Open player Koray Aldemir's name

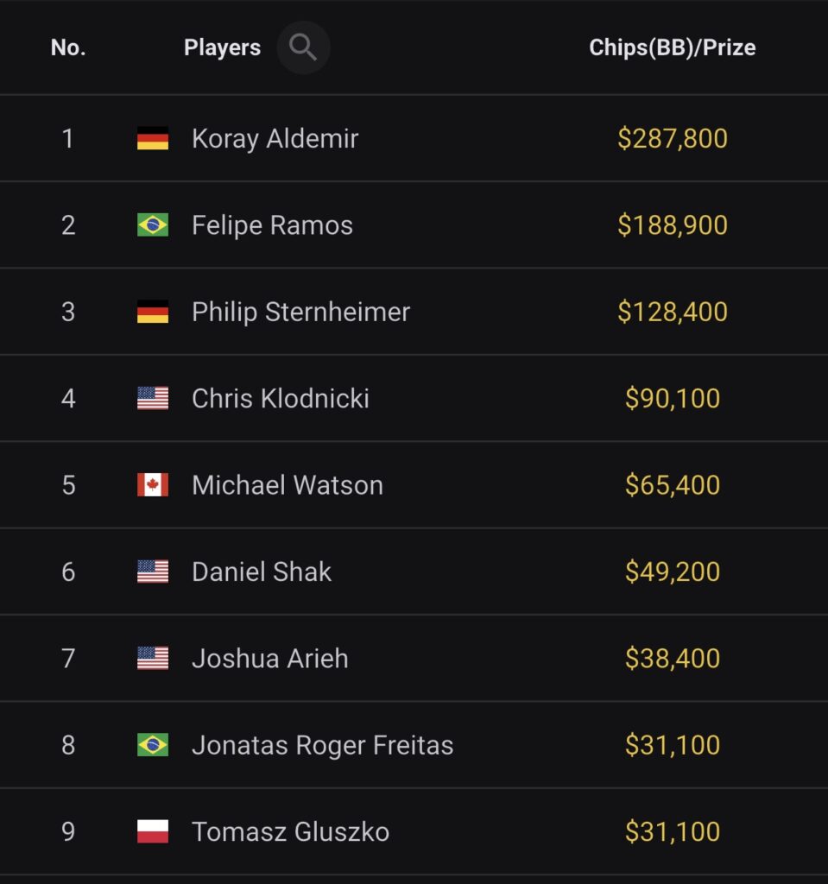click(275, 138)
